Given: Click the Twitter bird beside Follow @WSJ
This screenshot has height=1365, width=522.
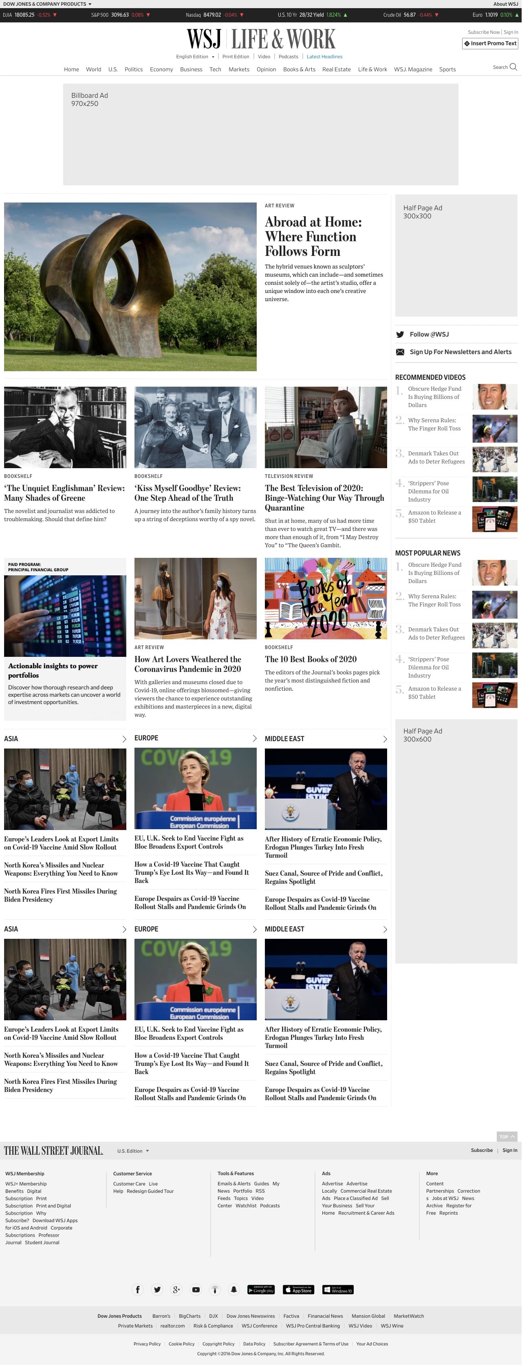Looking at the screenshot, I should (400, 335).
